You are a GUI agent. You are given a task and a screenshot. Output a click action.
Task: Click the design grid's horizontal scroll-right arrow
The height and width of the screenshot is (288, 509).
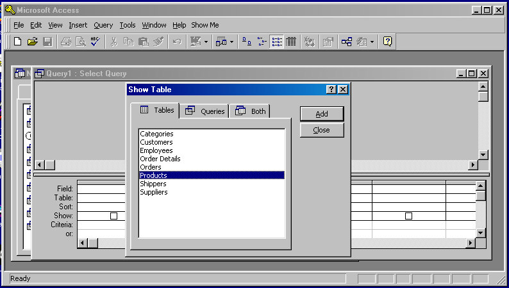[x=471, y=243]
